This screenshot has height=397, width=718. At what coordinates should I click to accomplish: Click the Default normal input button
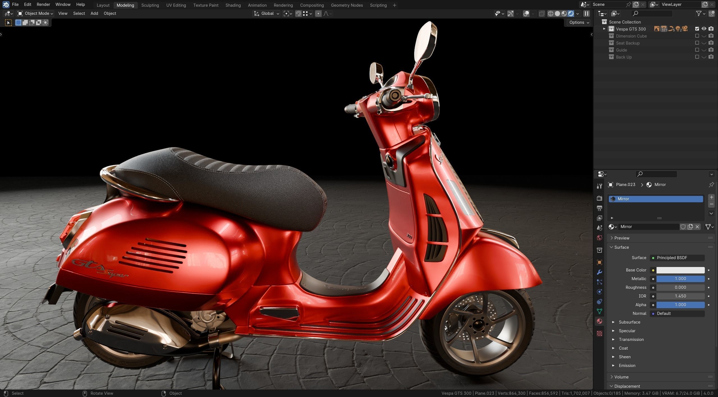click(x=677, y=314)
